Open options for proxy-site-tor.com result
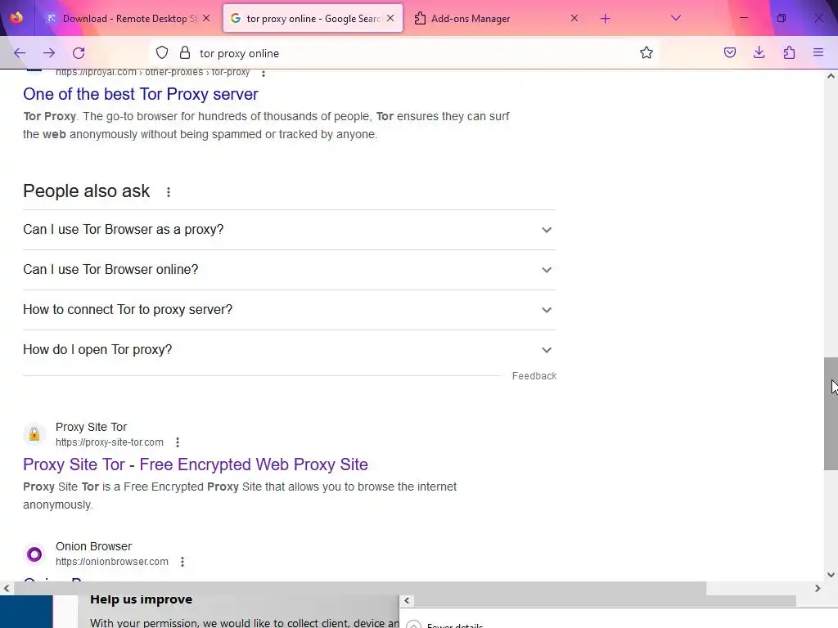Screen dimensions: 838x628 coord(178,442)
